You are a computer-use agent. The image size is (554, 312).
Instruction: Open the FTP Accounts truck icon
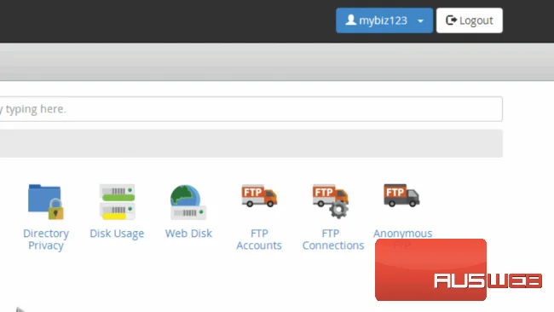259,195
